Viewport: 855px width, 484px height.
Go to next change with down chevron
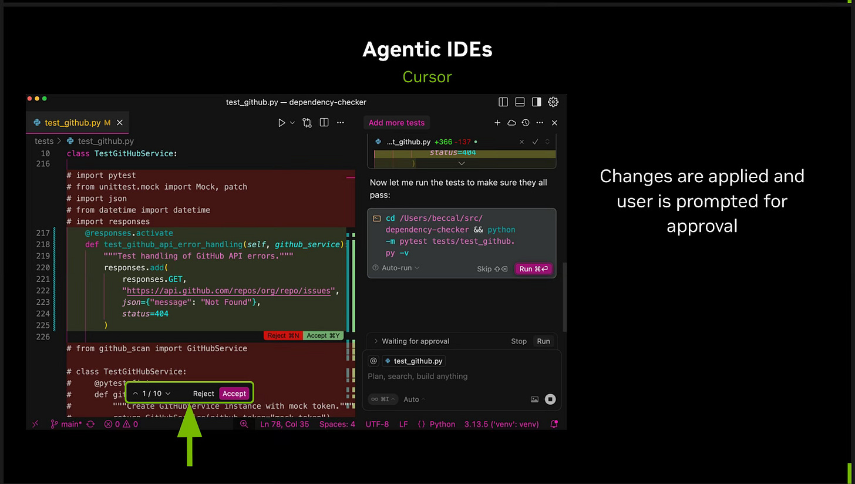click(x=168, y=394)
